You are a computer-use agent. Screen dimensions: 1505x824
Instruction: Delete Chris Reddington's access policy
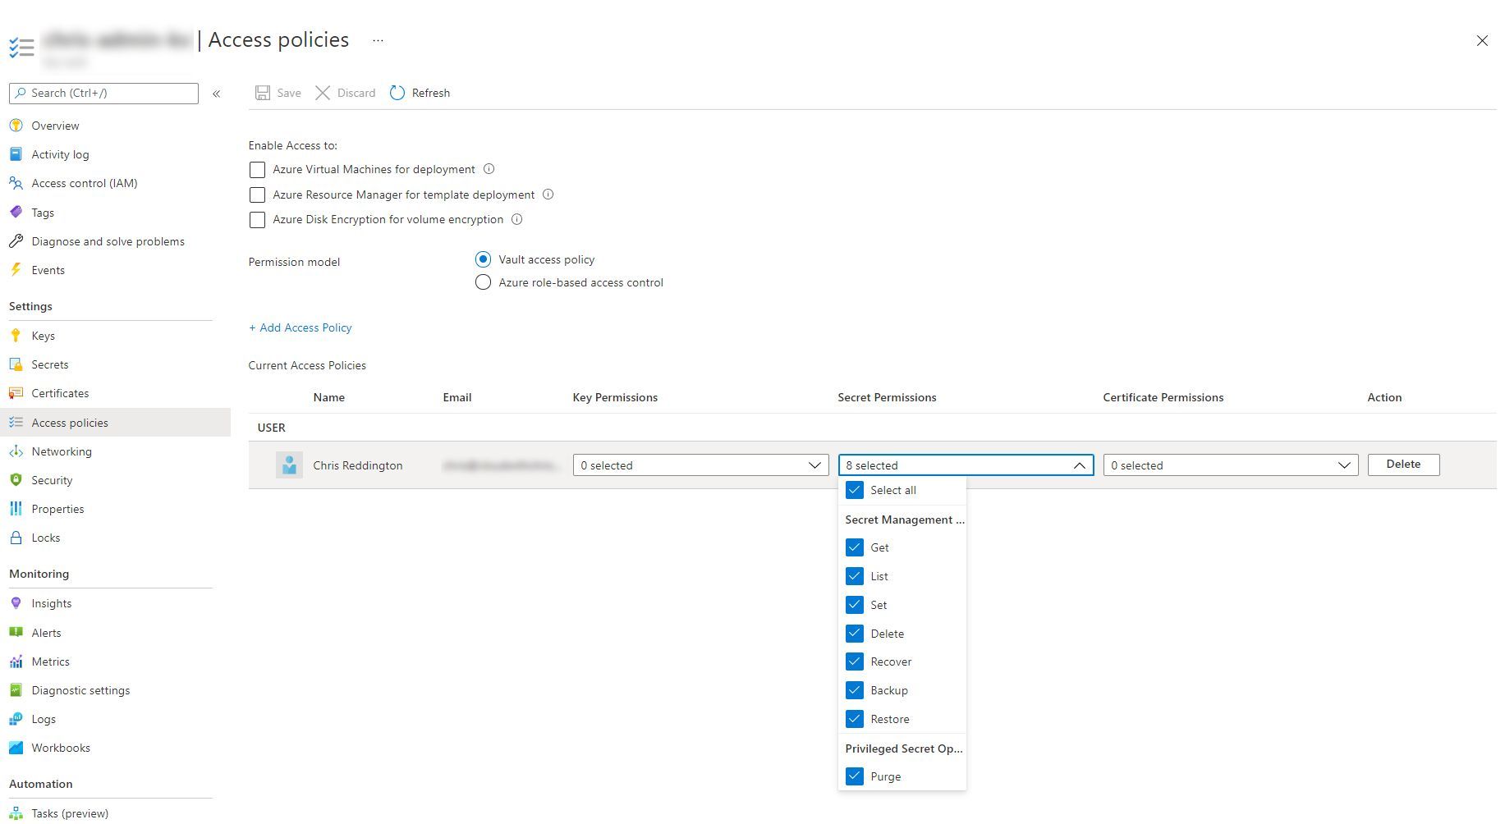[x=1403, y=464]
